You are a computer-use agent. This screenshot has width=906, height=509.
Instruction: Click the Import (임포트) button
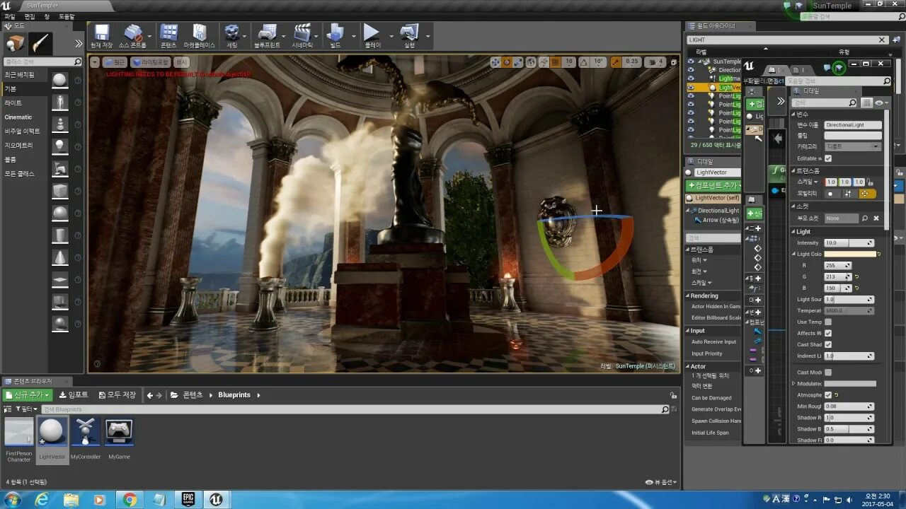74,395
